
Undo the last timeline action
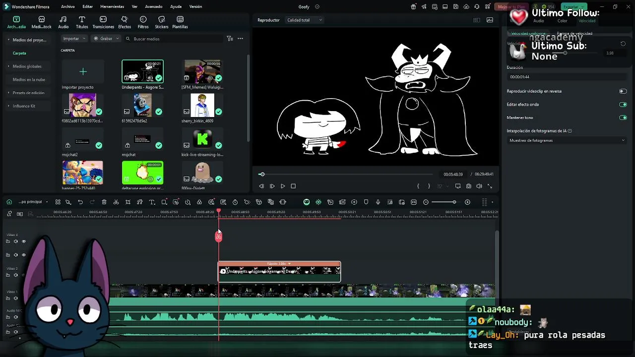(80, 202)
